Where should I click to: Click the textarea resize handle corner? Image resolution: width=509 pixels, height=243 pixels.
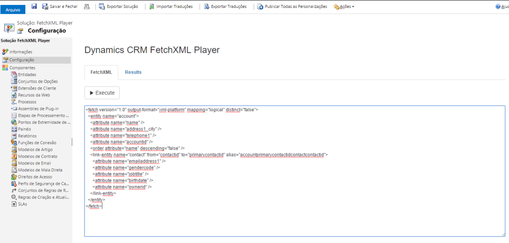pos(503,234)
